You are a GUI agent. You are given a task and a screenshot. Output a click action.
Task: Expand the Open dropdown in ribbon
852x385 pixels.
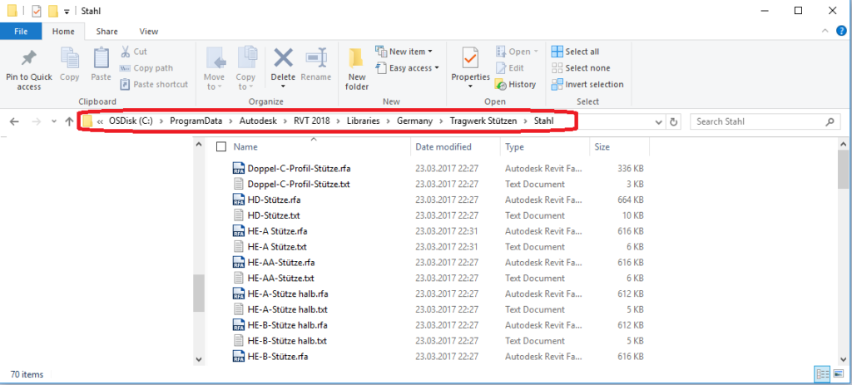pos(536,52)
